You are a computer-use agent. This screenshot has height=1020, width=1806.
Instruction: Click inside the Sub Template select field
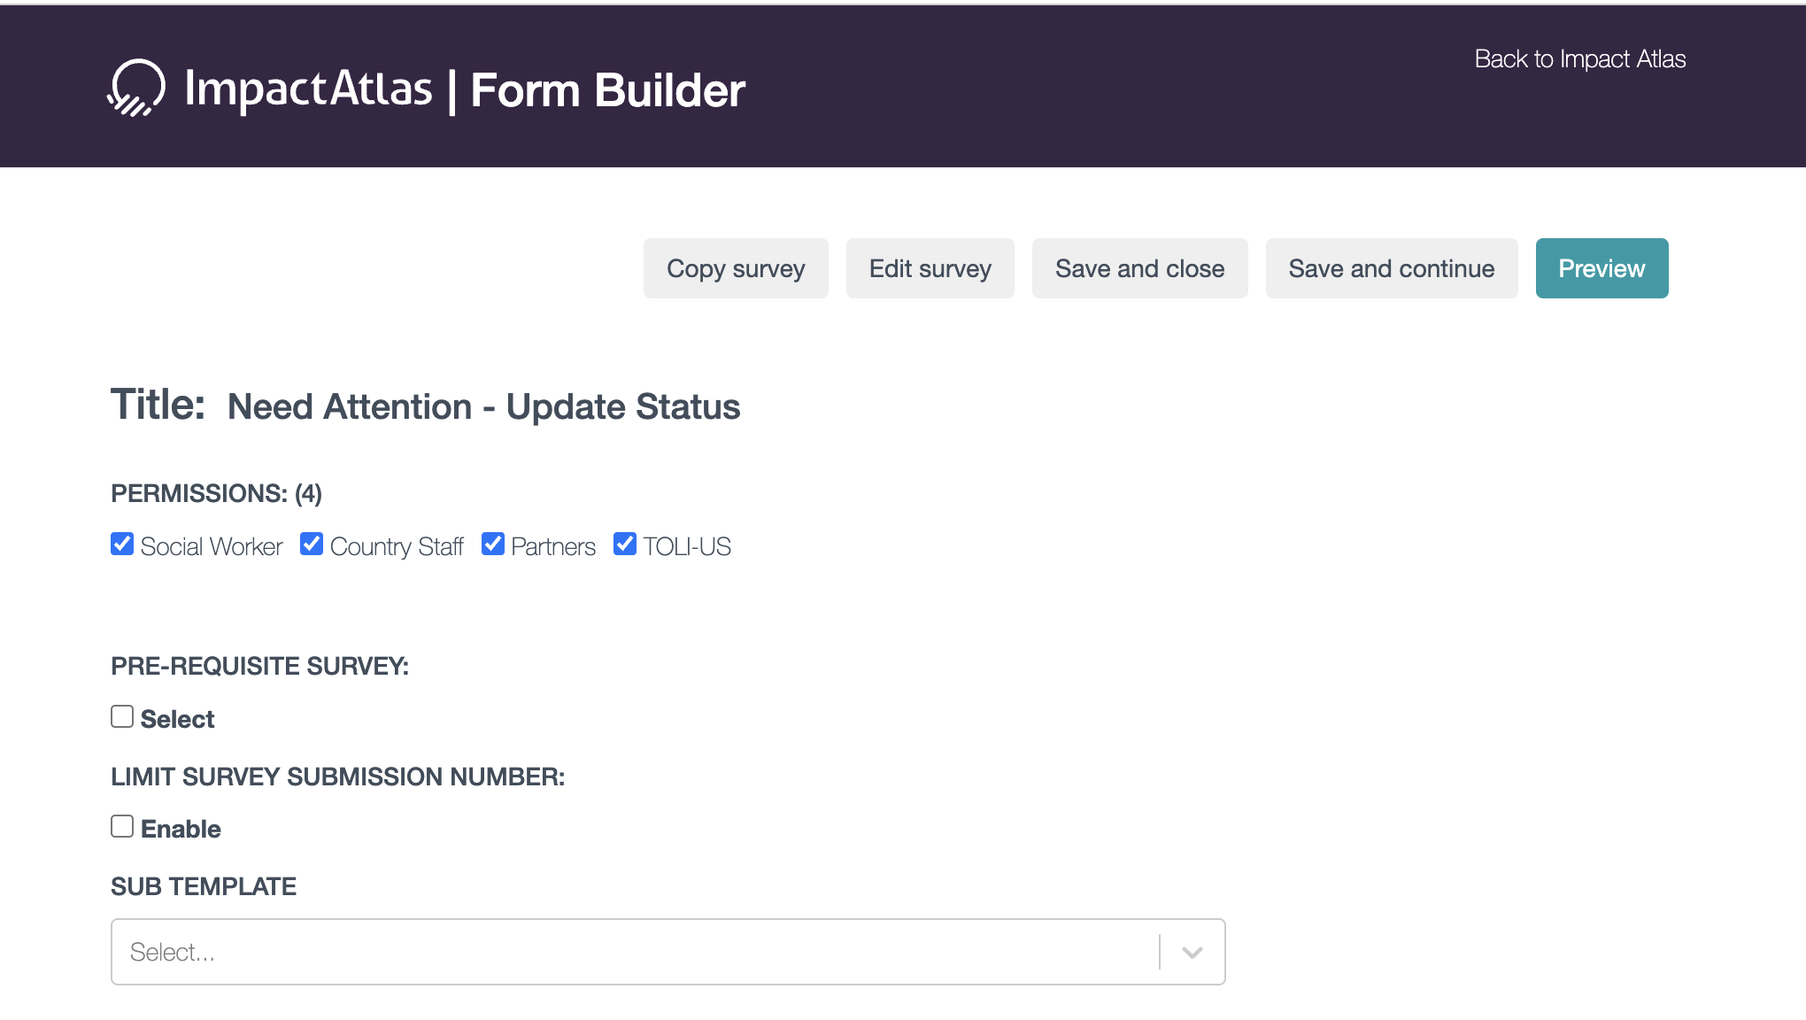[x=620, y=952]
